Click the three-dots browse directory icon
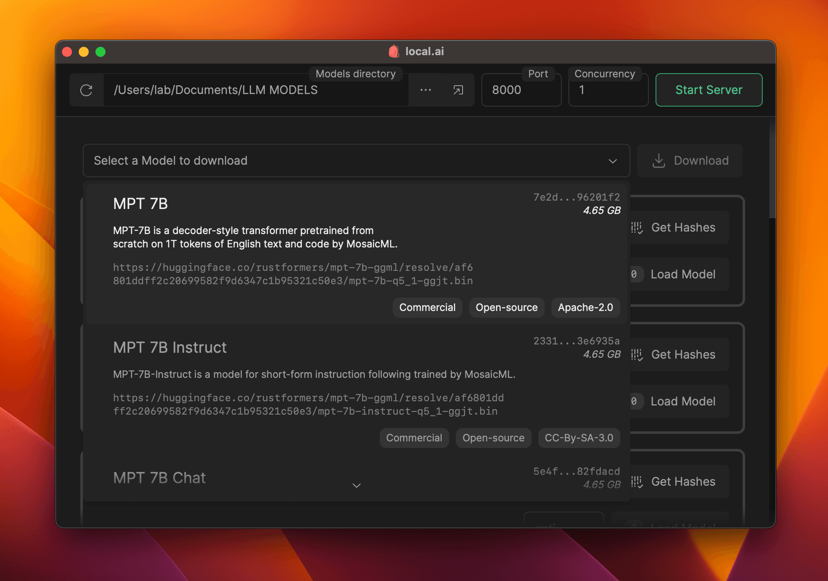The height and width of the screenshot is (581, 828). [426, 90]
